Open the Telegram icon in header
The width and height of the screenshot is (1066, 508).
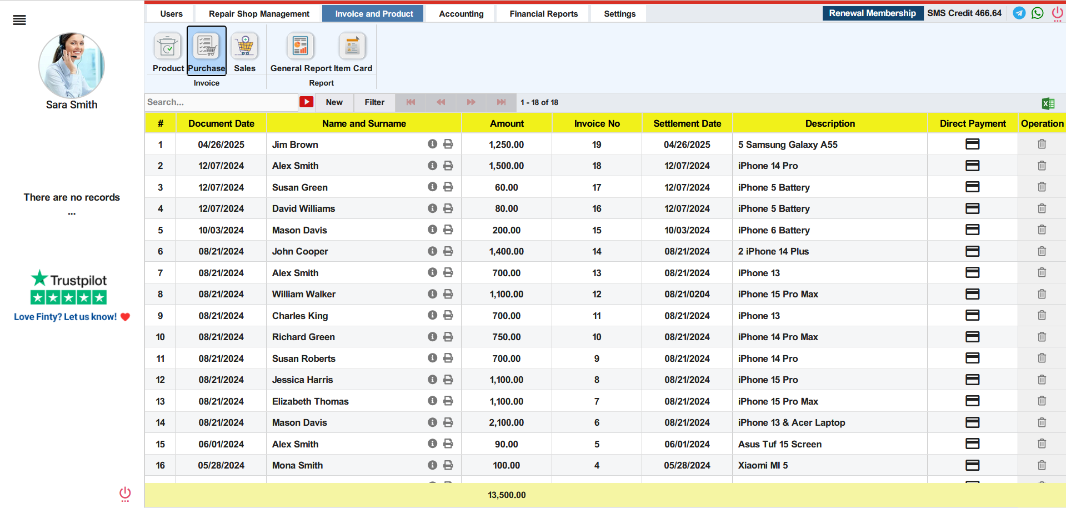pyautogui.click(x=1019, y=13)
